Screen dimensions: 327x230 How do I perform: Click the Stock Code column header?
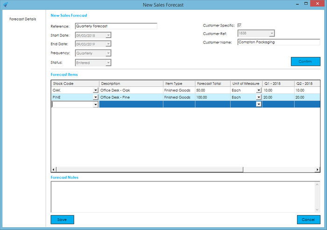(75, 84)
